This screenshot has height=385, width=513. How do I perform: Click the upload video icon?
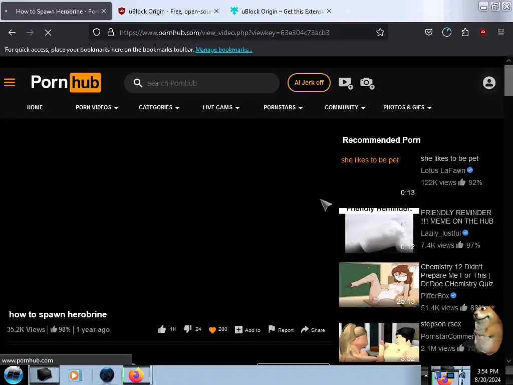pos(346,83)
